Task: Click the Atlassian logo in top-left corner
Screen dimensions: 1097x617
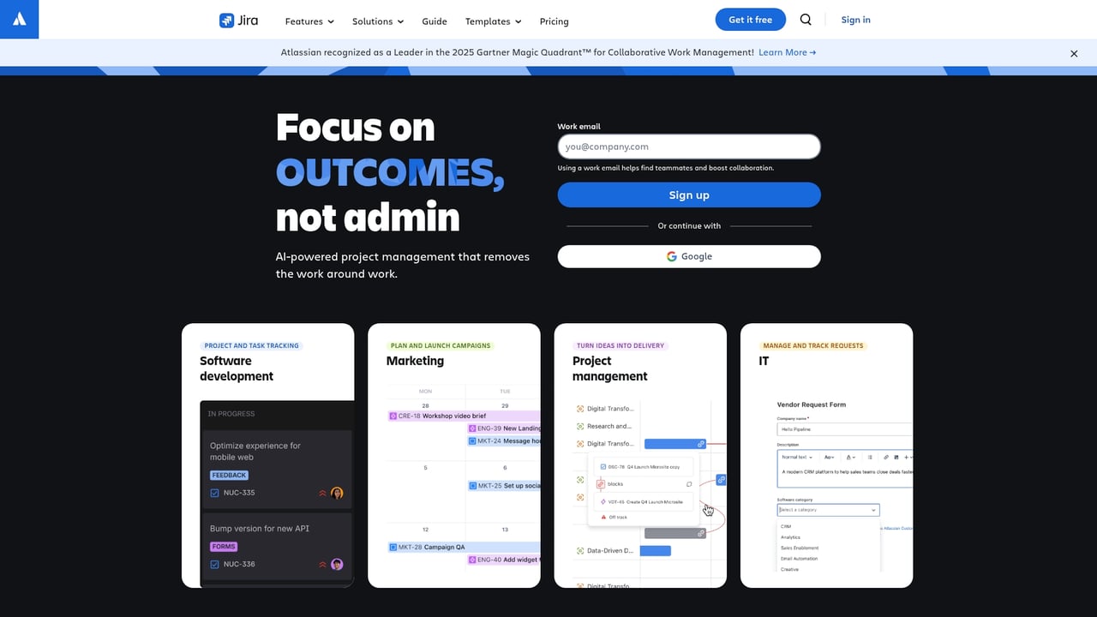Action: [x=19, y=19]
